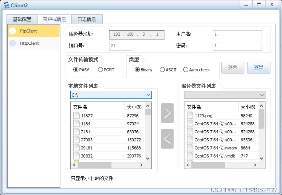Click local list horizontal scrollbar thumb
The width and height of the screenshot is (282, 195).
pyautogui.click(x=94, y=165)
